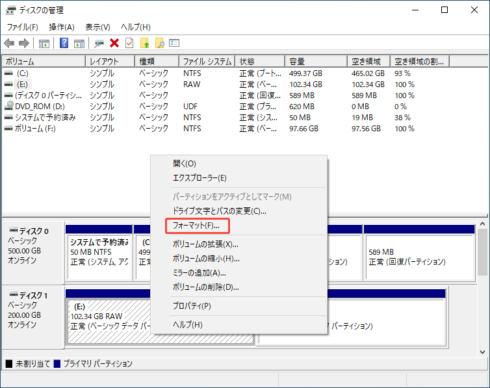The height and width of the screenshot is (388, 490).
Task: Click the magnifier search toolbar icon
Action: pos(160,43)
